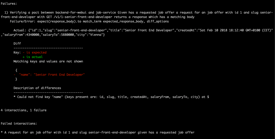Click the "Diff" section heading
Viewport: 275px width, 139px height.
[17, 44]
